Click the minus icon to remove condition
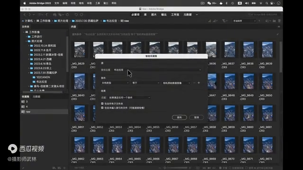 [x=194, y=83]
